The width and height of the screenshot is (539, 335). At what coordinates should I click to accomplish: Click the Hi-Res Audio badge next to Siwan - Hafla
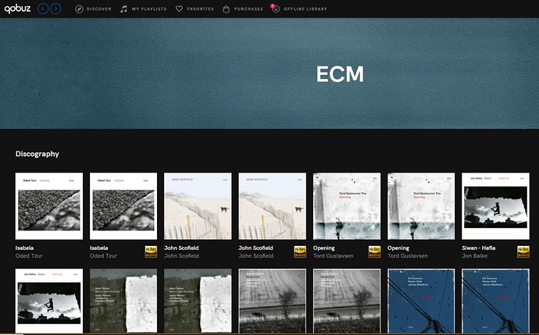[523, 251]
